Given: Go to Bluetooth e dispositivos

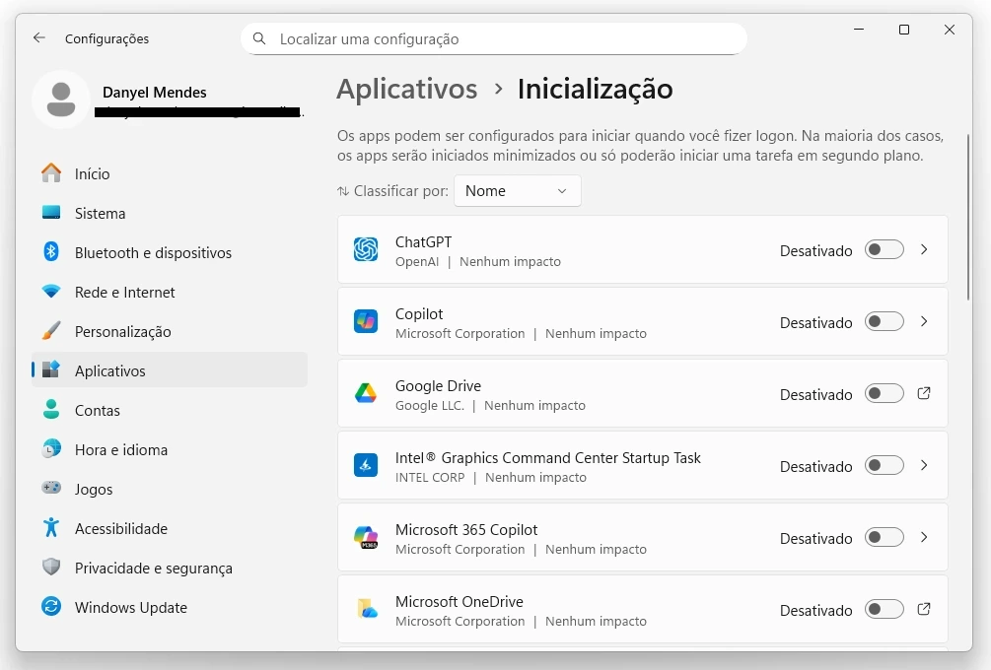Looking at the screenshot, I should coord(170,252).
